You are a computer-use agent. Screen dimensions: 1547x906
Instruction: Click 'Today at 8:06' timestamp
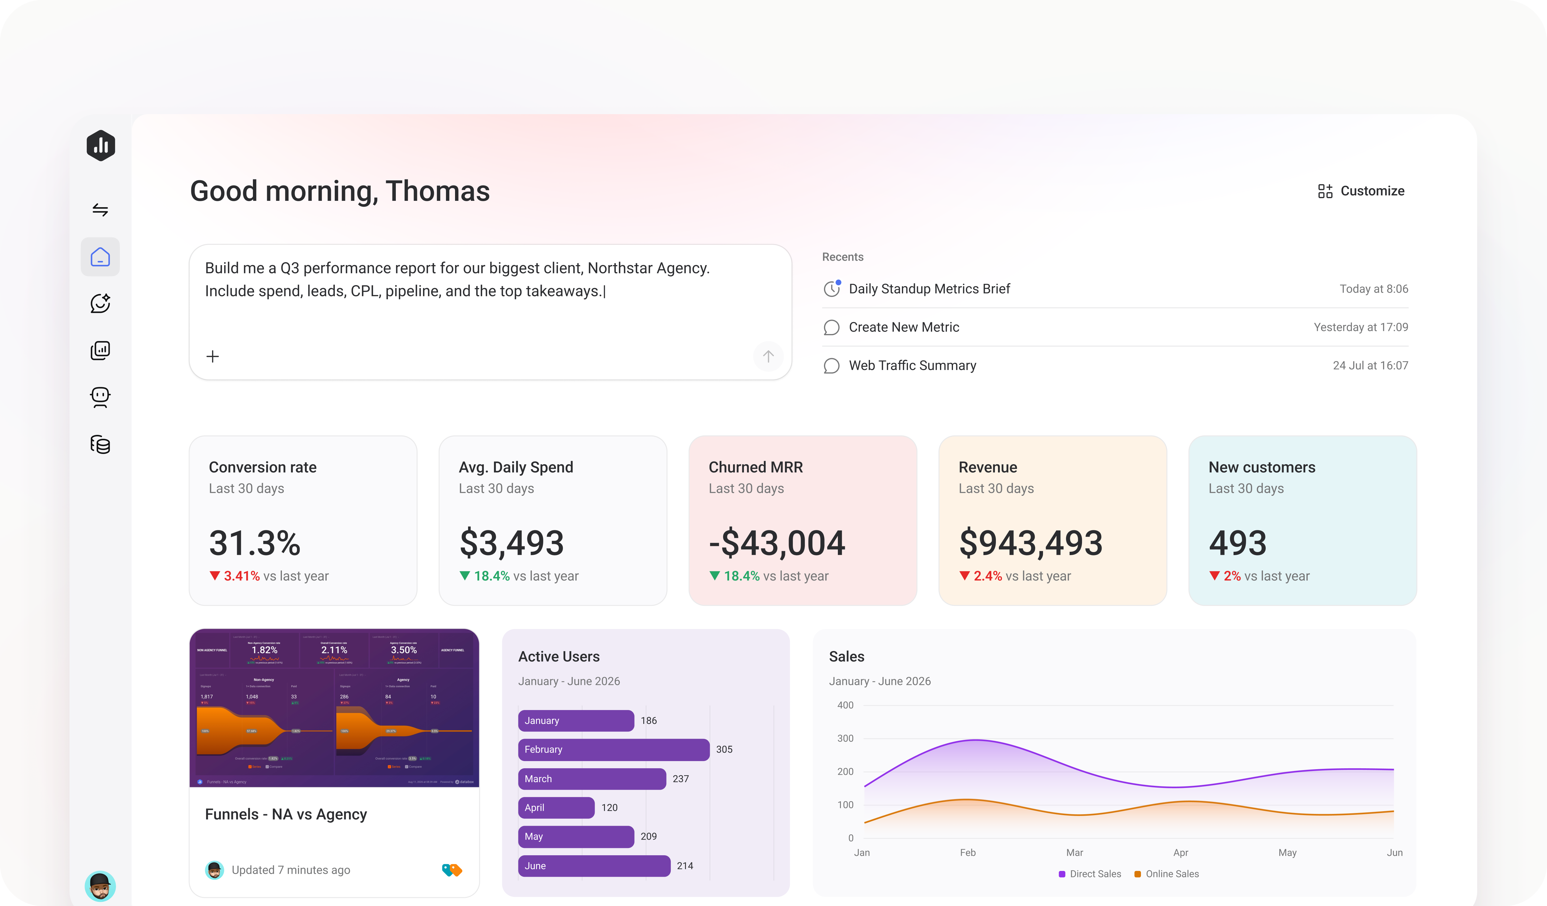1374,289
